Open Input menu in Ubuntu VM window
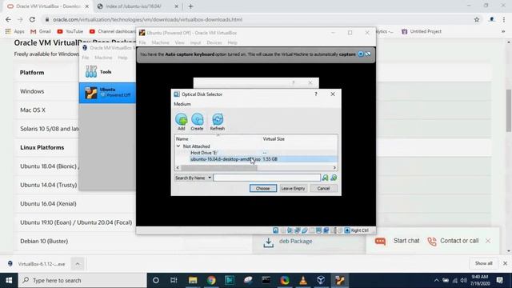 pyautogui.click(x=195, y=42)
